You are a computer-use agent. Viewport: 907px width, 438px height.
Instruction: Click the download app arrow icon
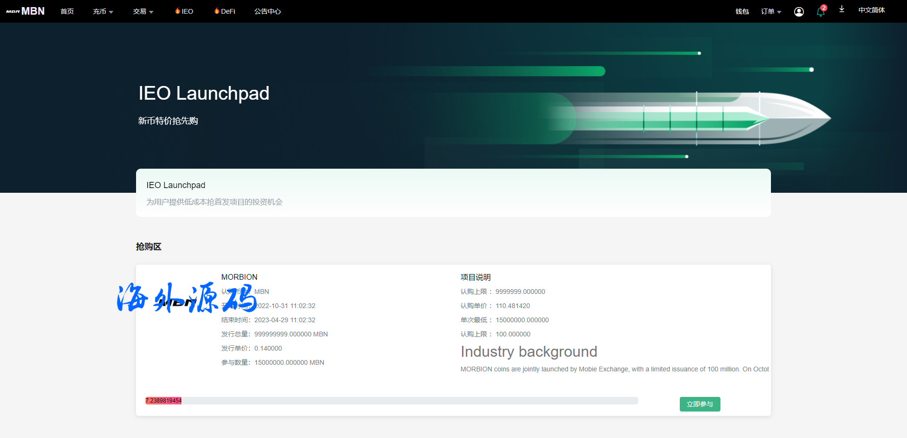(842, 9)
